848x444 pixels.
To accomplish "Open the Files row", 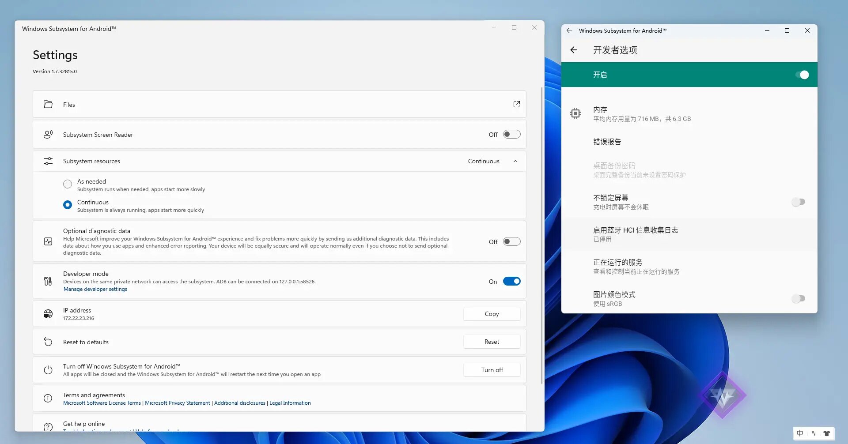I will coord(279,105).
